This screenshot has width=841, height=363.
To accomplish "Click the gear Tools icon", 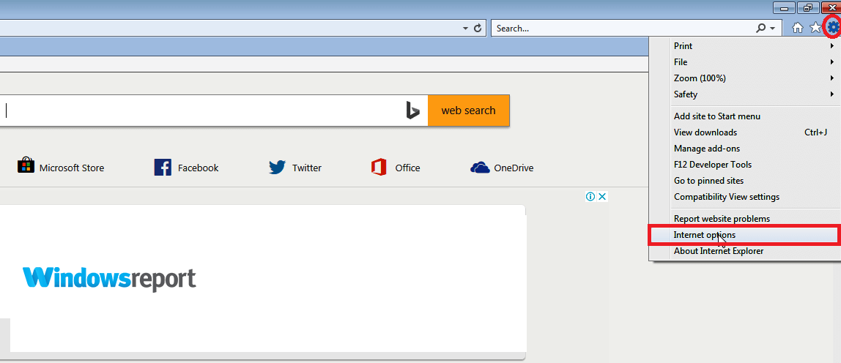I will click(832, 28).
